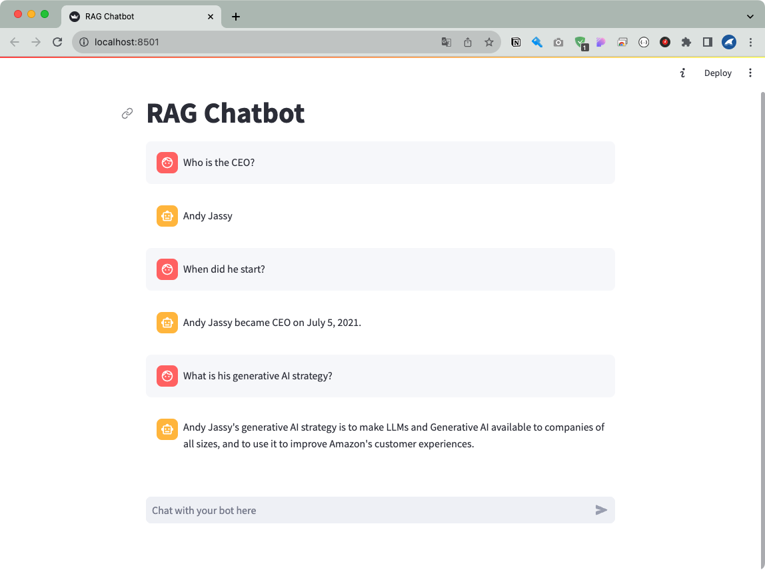Open the Streamlit main menu (three dots)

(750, 73)
